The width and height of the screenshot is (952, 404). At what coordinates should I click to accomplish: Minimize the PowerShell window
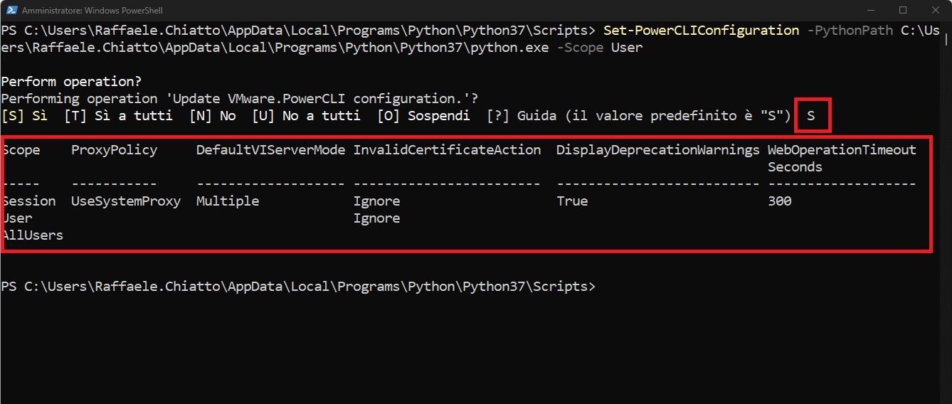click(870, 11)
